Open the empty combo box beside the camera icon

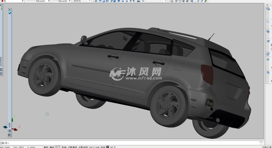(156, 1)
